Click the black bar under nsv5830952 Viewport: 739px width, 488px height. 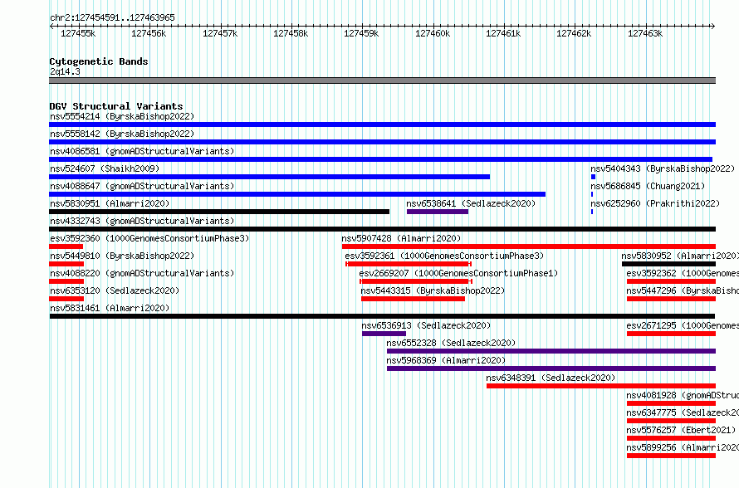(x=668, y=264)
